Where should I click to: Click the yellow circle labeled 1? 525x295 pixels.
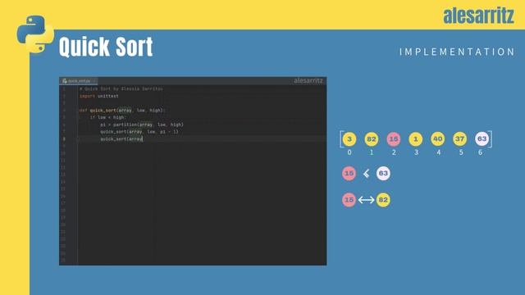coord(416,138)
